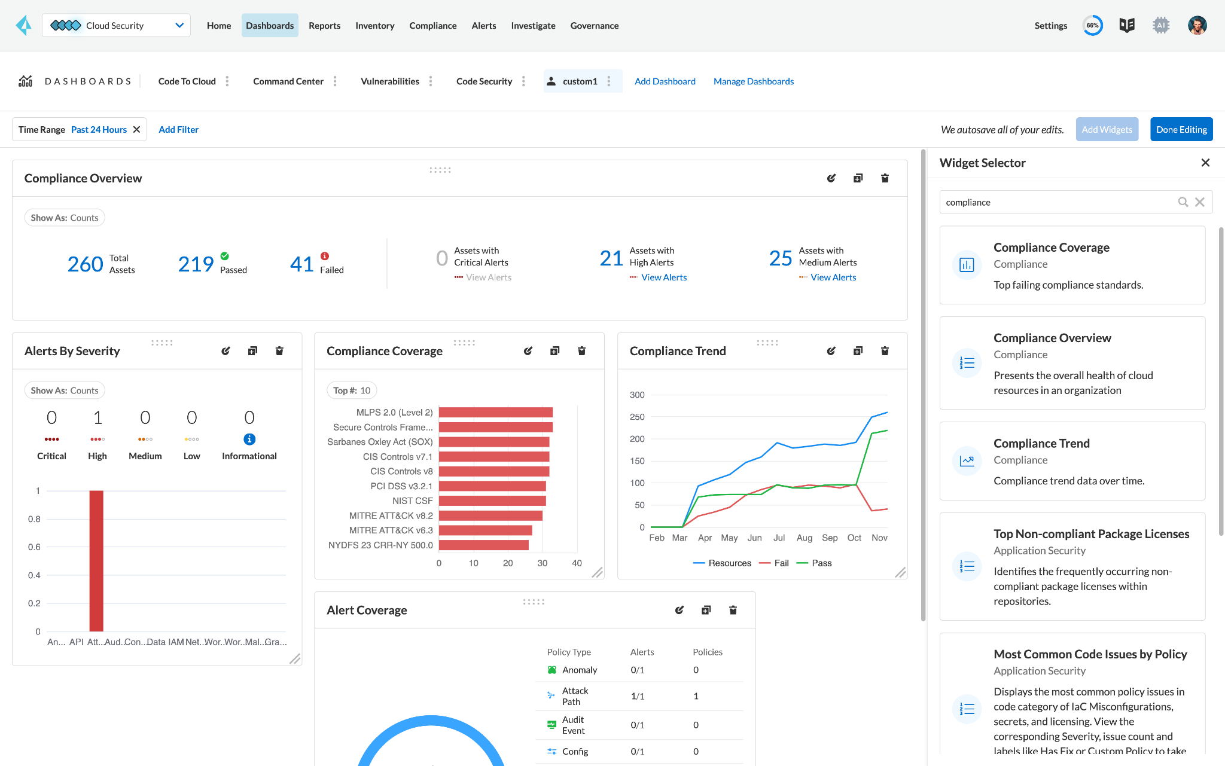Expand the custom1 dashboard options menu
The image size is (1225, 766).
(612, 81)
